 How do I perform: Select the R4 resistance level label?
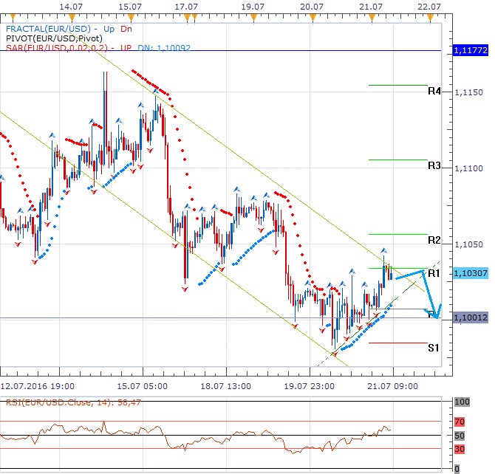pos(434,92)
